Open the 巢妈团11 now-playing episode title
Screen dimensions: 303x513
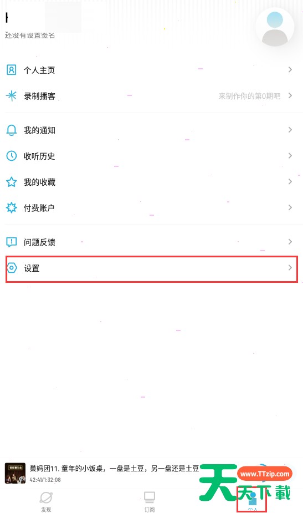click(x=114, y=469)
